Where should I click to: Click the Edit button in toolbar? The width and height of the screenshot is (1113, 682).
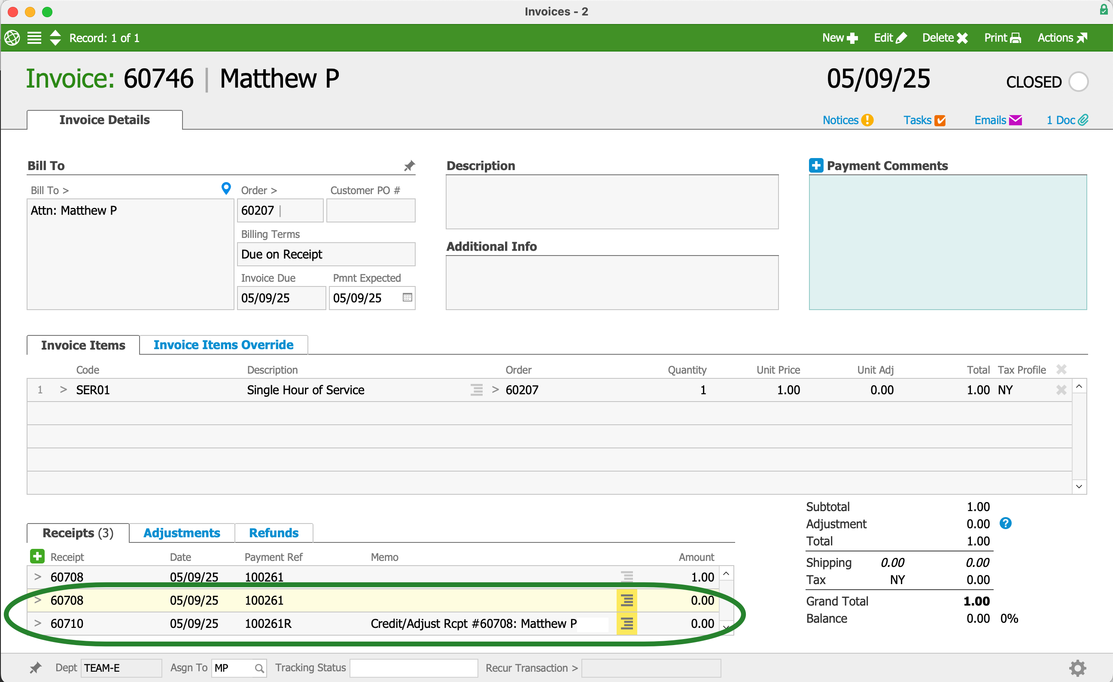889,38
